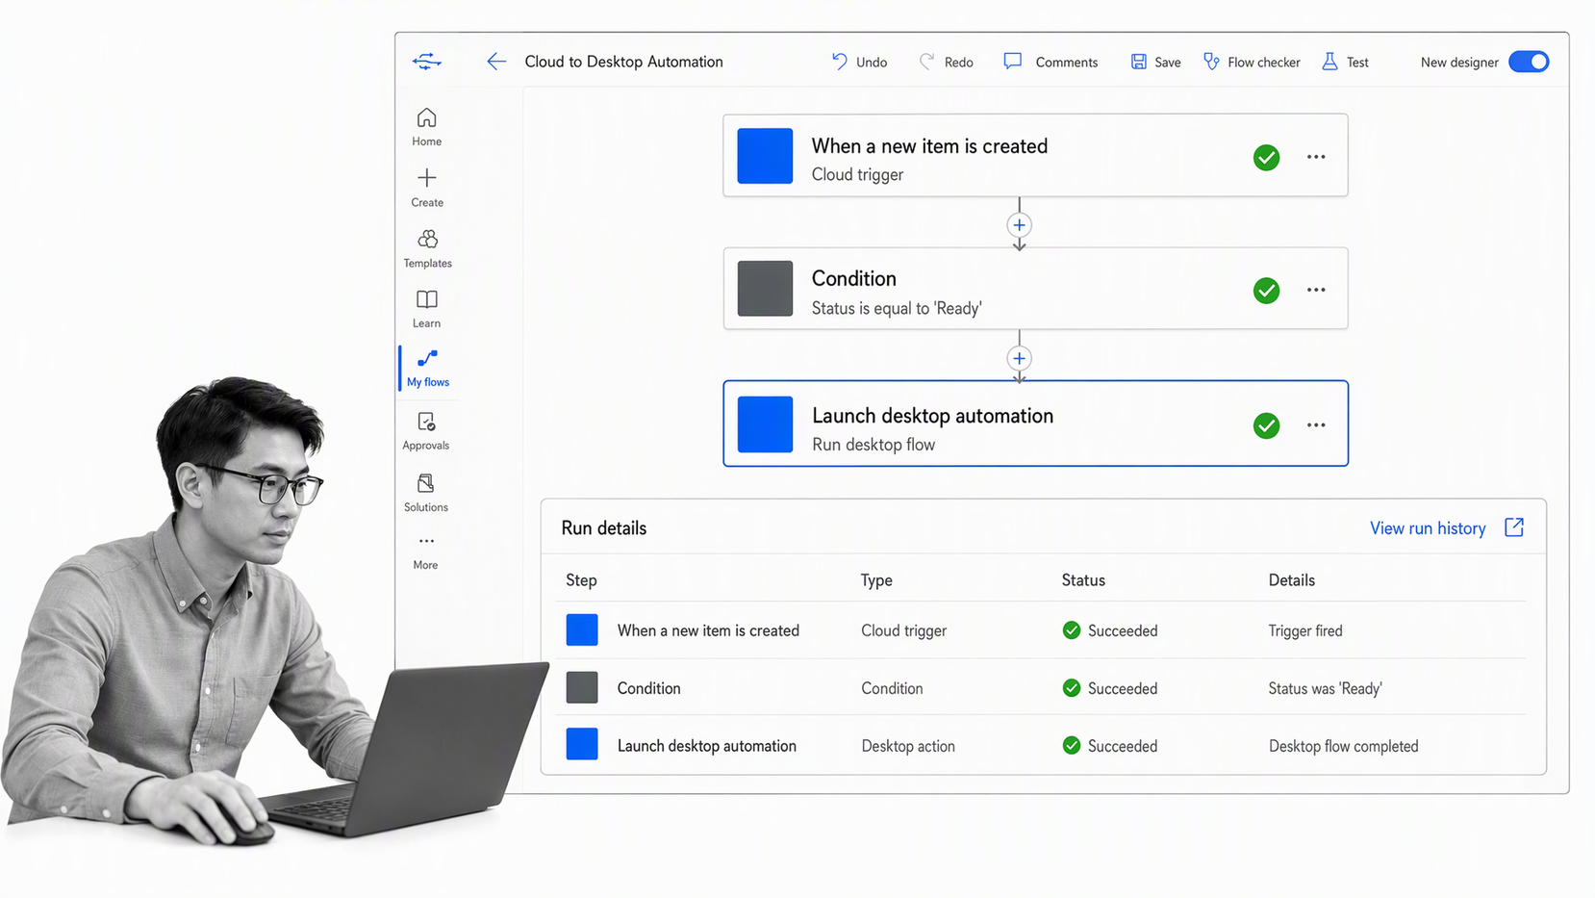
Task: Select My flows in the sidebar
Action: pos(427,369)
